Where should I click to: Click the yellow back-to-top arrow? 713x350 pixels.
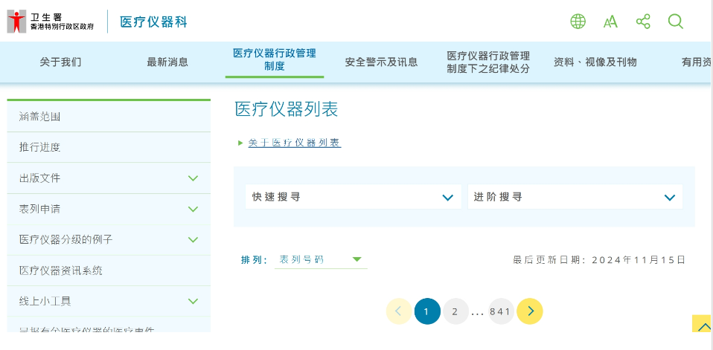(703, 325)
